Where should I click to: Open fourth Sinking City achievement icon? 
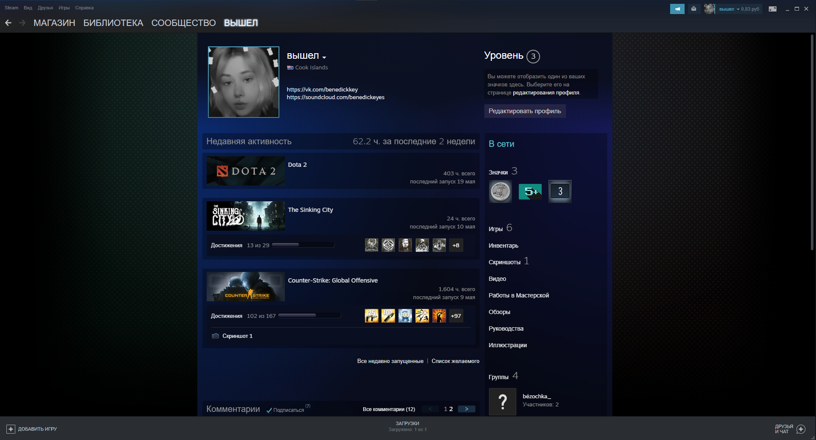click(422, 245)
